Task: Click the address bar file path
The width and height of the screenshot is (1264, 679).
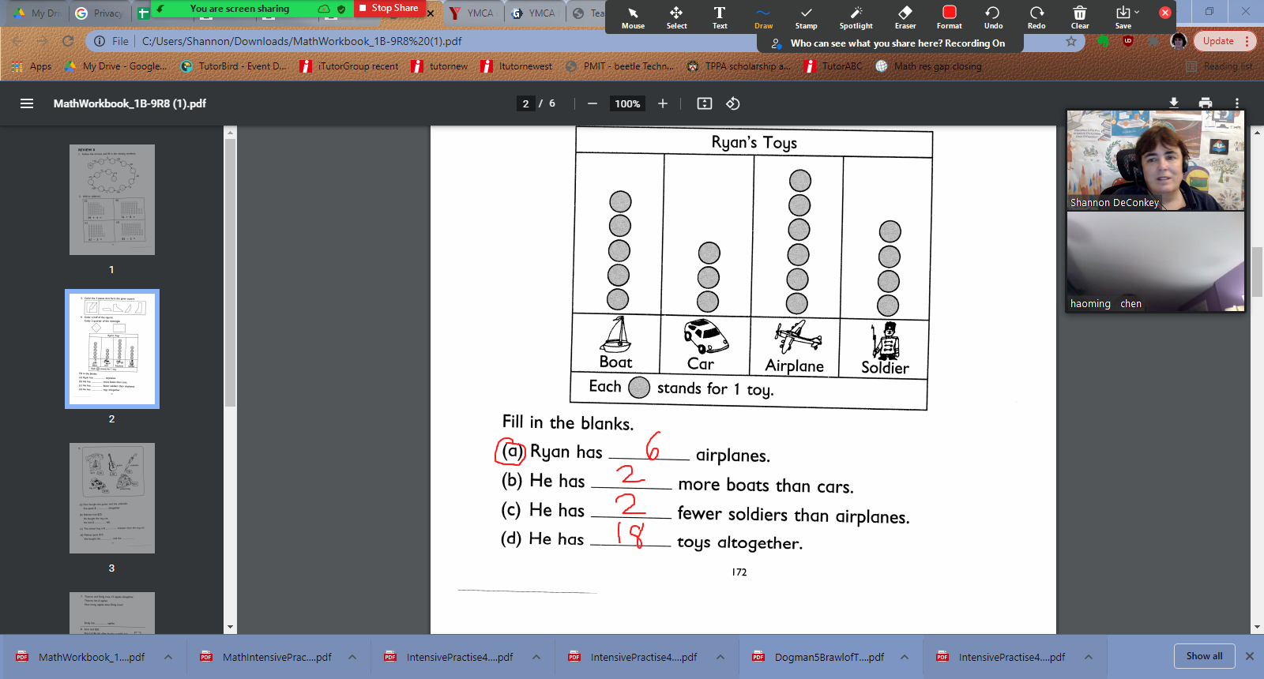Action: 302,41
